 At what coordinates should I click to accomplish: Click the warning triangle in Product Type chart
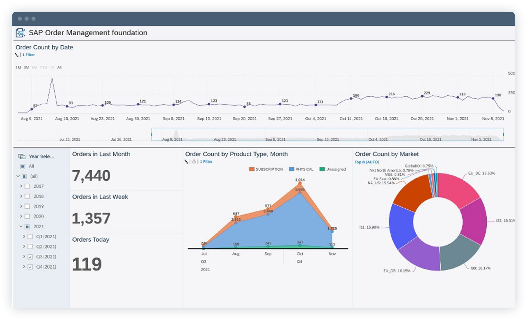pyautogui.click(x=194, y=161)
